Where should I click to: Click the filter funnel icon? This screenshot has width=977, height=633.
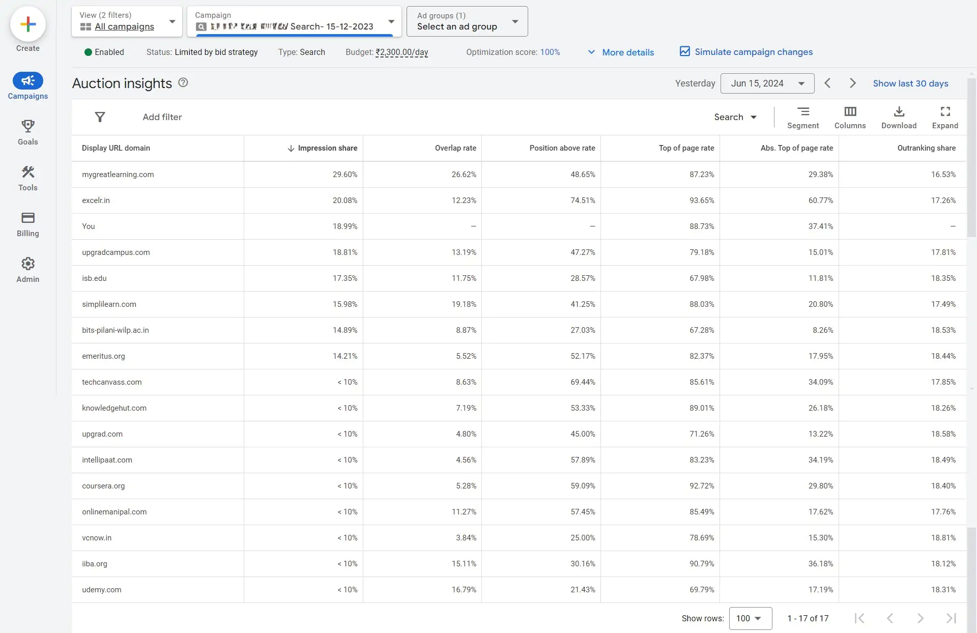pos(100,117)
